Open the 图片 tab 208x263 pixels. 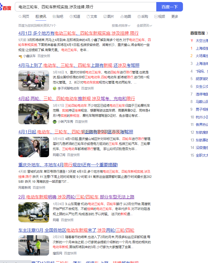click(x=109, y=16)
